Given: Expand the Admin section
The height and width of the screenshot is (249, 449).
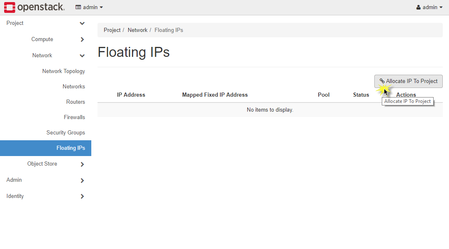Looking at the screenshot, I should tap(82, 180).
